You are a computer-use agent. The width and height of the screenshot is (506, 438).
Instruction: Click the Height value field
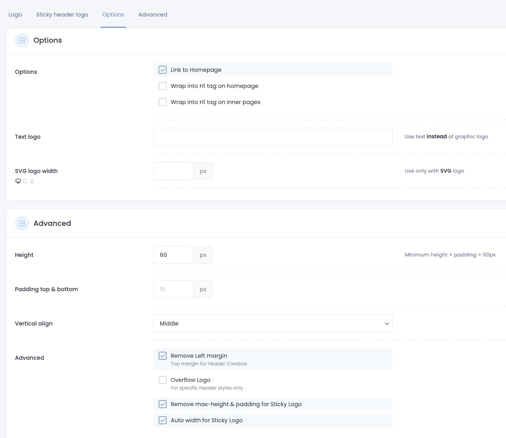click(174, 255)
